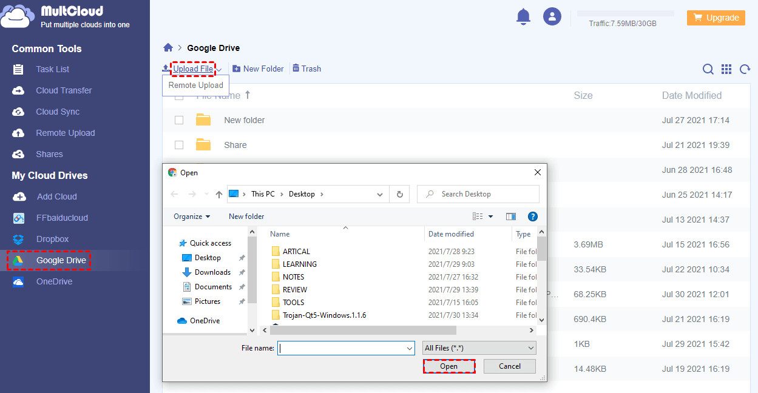Click Desktop in dialog address bar
Viewport: 758px width, 393px height.
(x=302, y=194)
